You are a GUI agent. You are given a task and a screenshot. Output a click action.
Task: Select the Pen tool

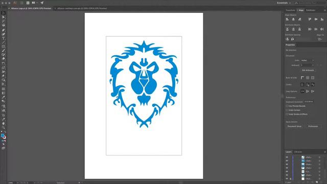[4, 30]
